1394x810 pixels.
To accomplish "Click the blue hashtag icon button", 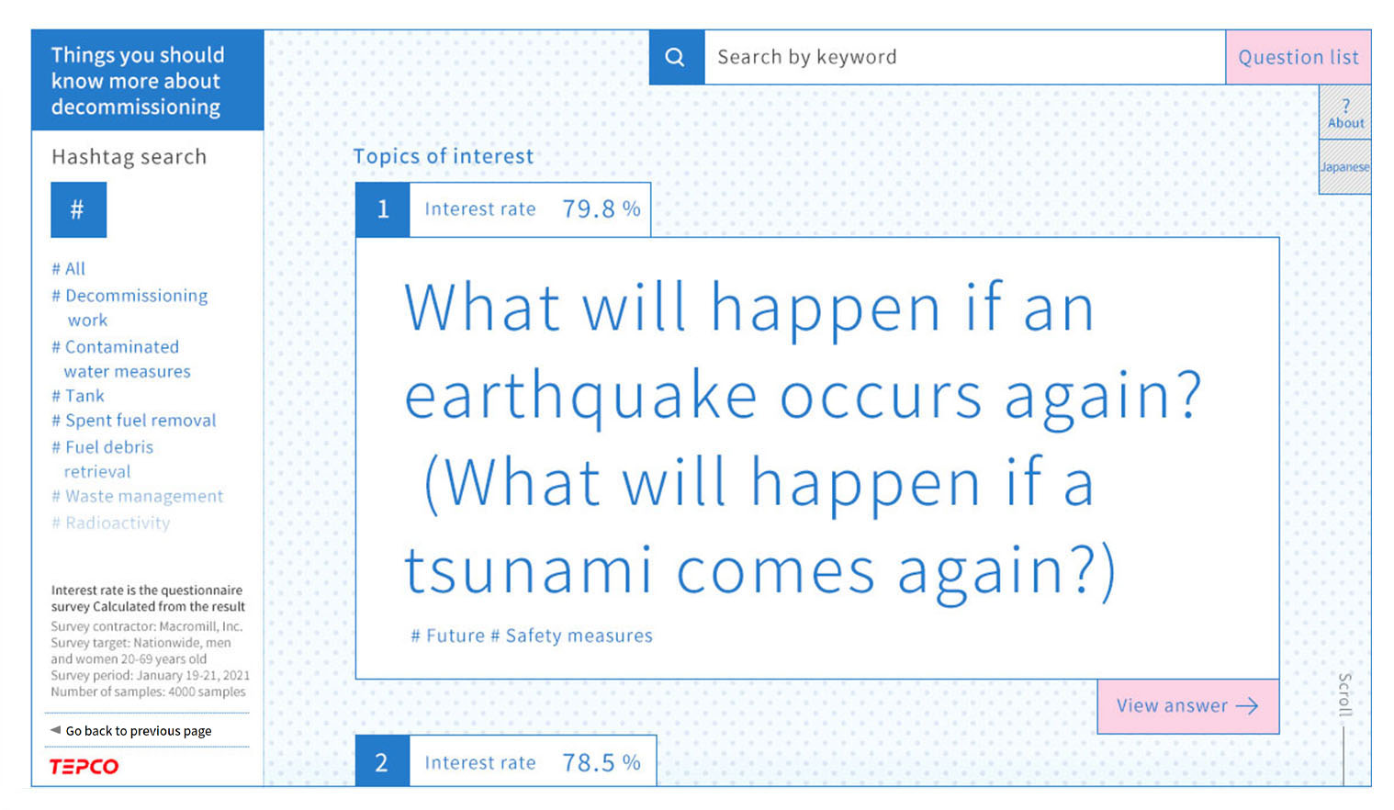I will pos(78,209).
